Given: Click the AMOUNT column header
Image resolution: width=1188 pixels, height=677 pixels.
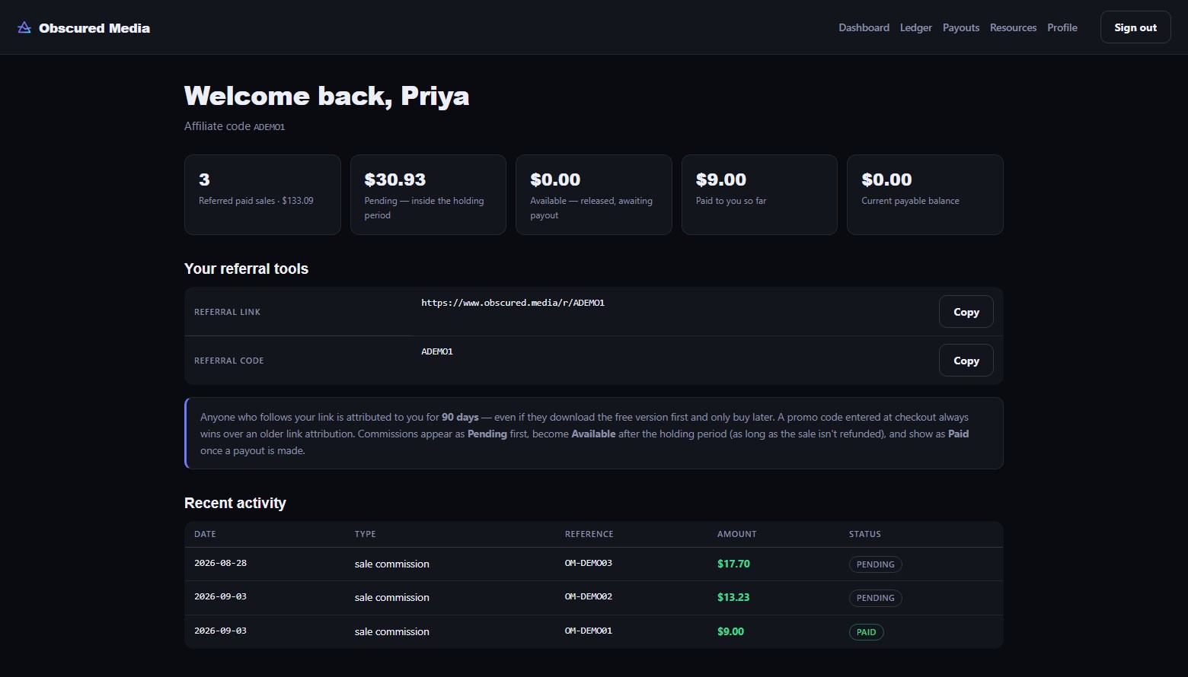Looking at the screenshot, I should 736,534.
